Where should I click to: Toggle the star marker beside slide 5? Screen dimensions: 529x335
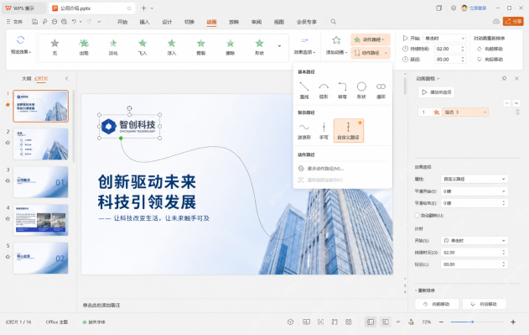[8, 257]
